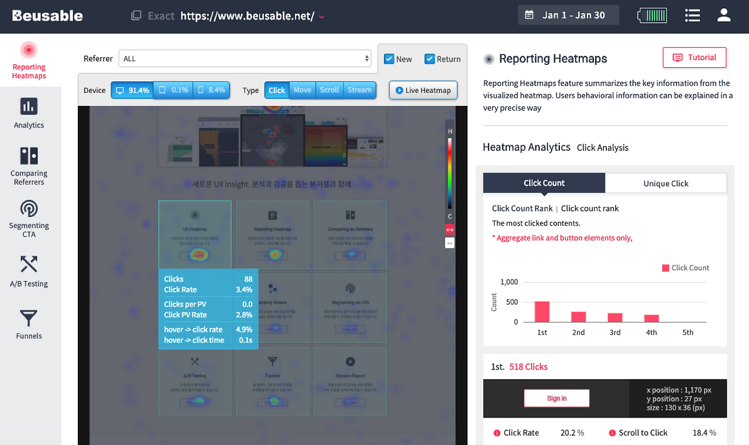Select tablet device 0.1%
This screenshot has width=749, height=445.
(173, 90)
